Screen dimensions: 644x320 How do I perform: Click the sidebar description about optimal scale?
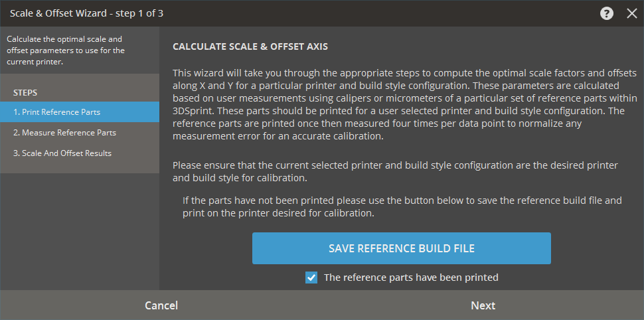pyautogui.click(x=65, y=50)
